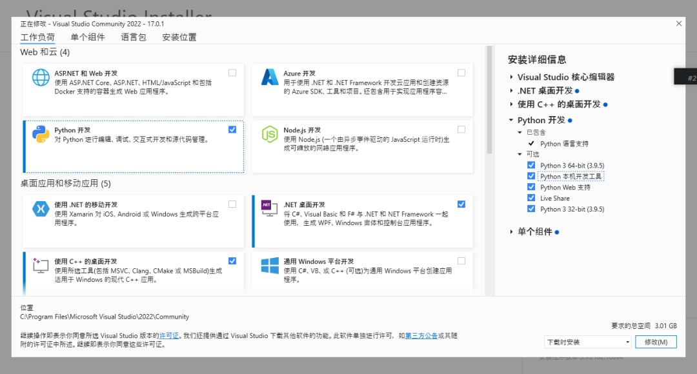Click the Xamarin mobile development icon
697x374 pixels.
coord(41,209)
